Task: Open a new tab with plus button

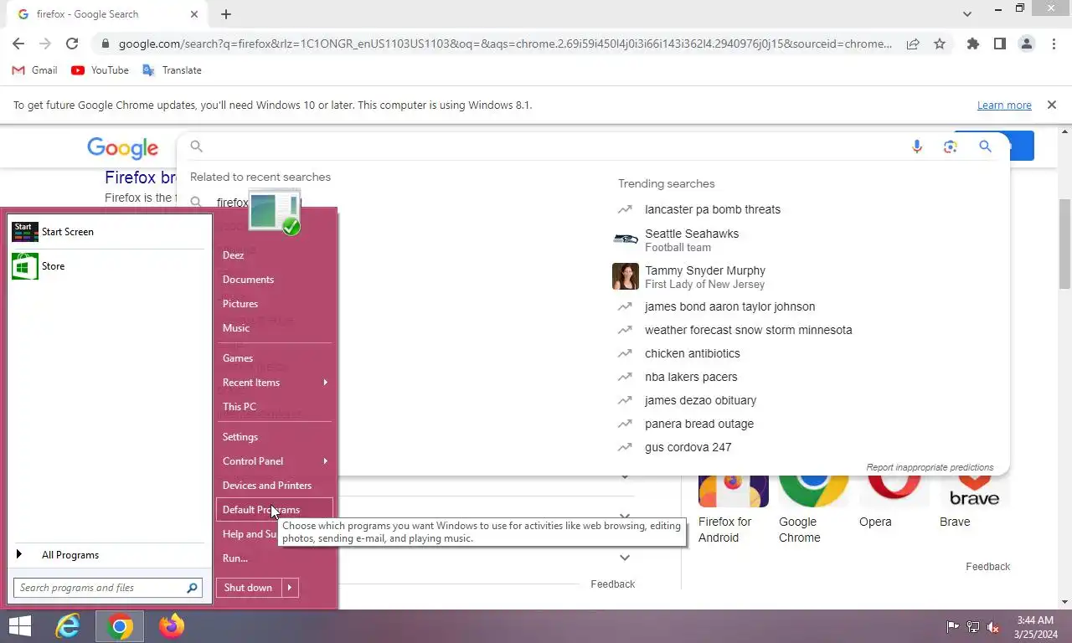Action: click(226, 14)
